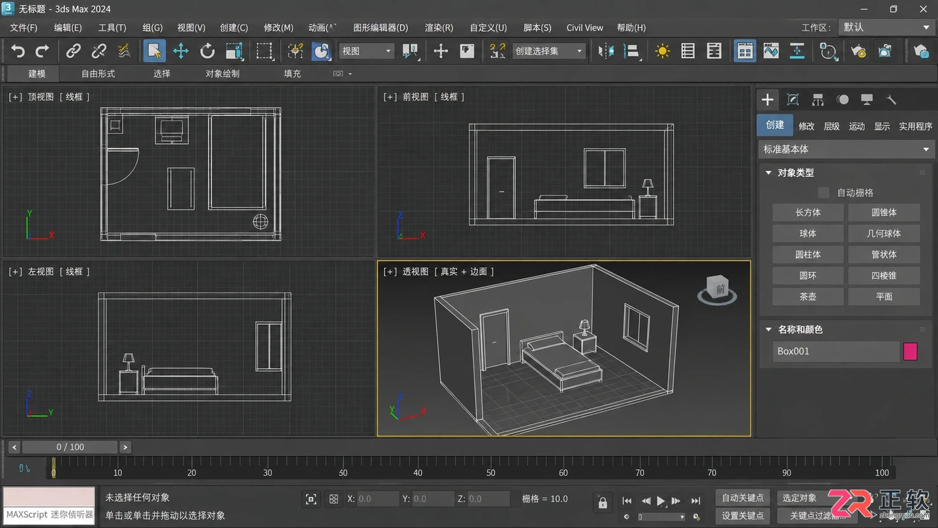Click the ViewCube in perspective viewport

point(717,289)
